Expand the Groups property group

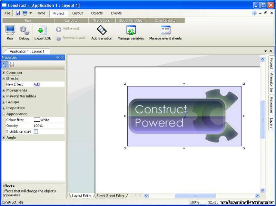(3, 102)
